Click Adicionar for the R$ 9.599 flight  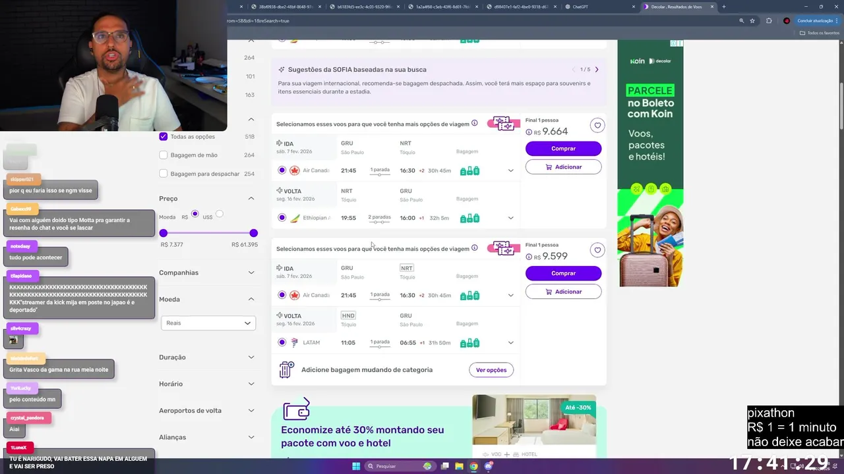pyautogui.click(x=563, y=292)
